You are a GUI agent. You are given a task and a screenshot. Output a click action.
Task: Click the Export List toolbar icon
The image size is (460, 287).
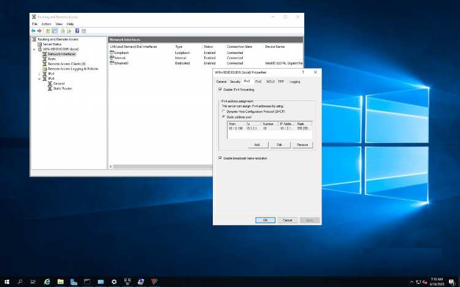click(x=69, y=31)
